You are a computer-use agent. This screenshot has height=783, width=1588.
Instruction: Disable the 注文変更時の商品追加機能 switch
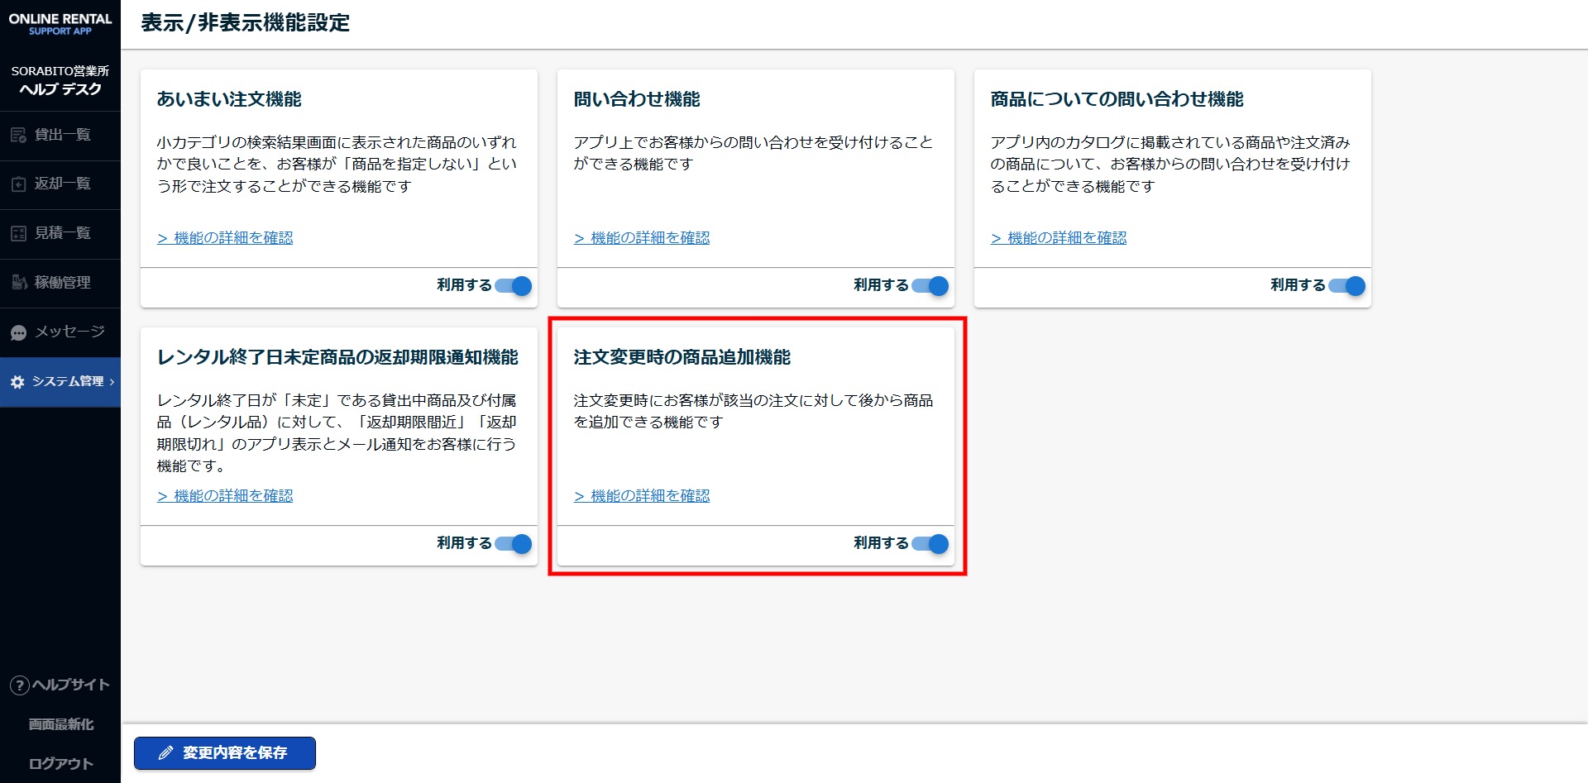pos(930,544)
